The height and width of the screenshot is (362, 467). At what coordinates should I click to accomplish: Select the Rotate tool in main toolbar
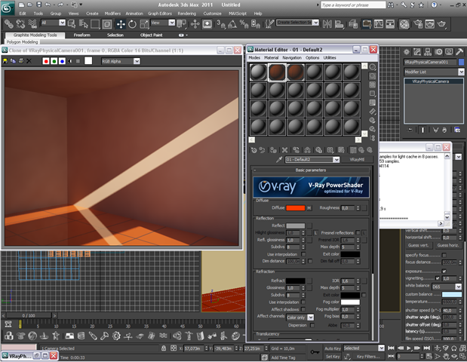click(x=132, y=24)
